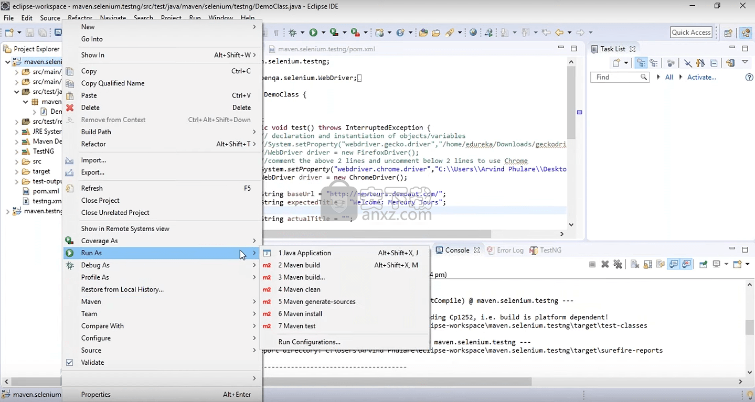This screenshot has height=402, width=755.
Task: Click the New Task icon in Task List
Action: tap(616, 63)
